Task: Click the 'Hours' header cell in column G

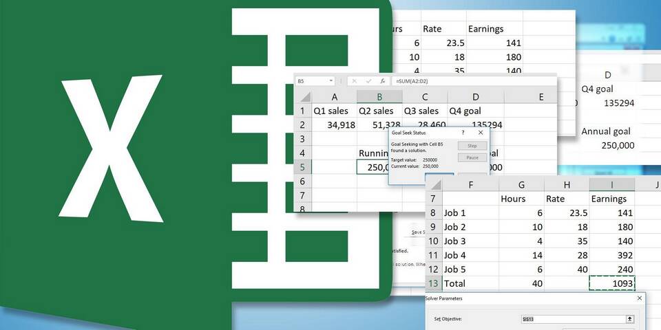Action: (x=521, y=199)
